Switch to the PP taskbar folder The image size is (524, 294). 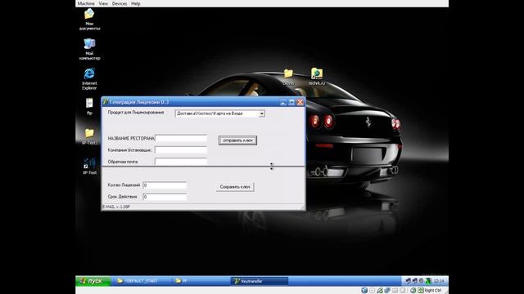pyautogui.click(x=201, y=281)
